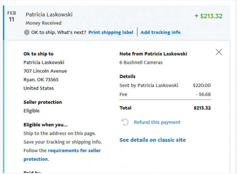The image size is (237, 174).
Task: Click Add tracking info link
Action: [x=160, y=32]
